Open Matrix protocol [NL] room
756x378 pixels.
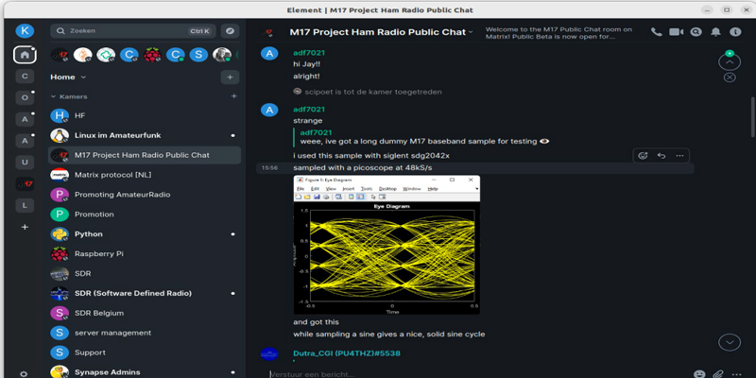coord(145,175)
